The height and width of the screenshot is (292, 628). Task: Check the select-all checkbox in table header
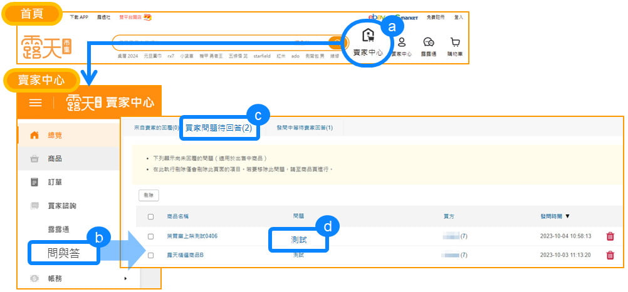(x=150, y=216)
